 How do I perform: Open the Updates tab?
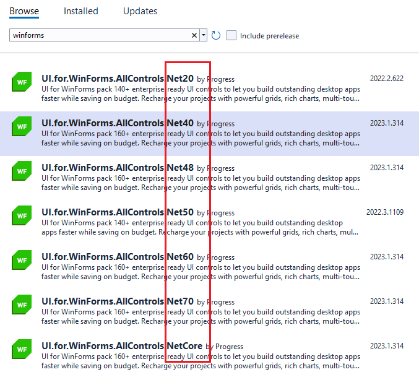coord(140,11)
